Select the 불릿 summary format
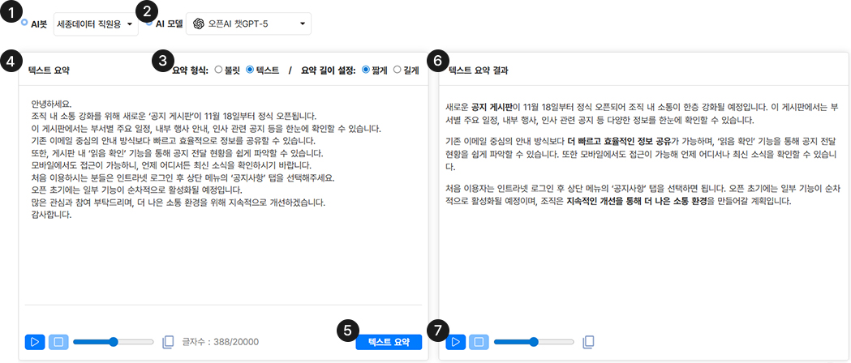This screenshot has height=363, width=851. click(x=218, y=70)
